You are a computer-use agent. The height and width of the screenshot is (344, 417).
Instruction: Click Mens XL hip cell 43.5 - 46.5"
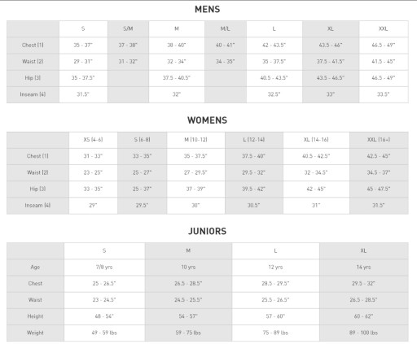click(331, 78)
